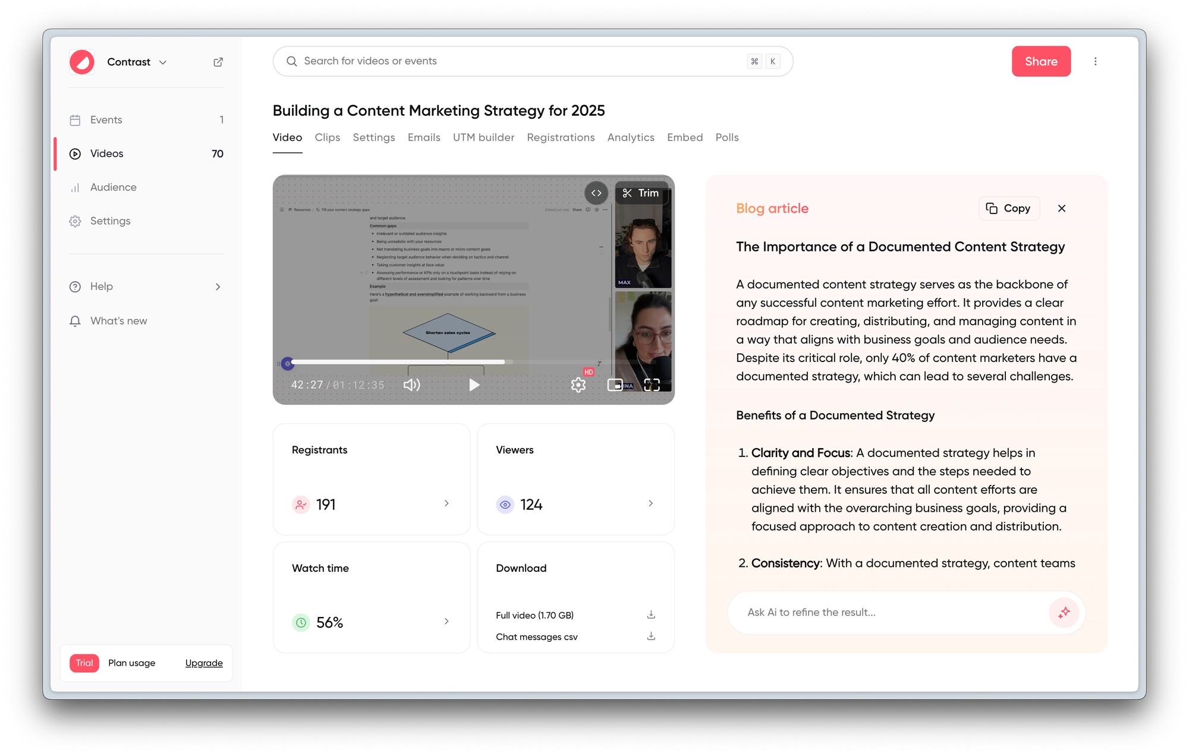Select the Events calendar icon in sidebar
This screenshot has width=1189, height=756.
coord(76,119)
